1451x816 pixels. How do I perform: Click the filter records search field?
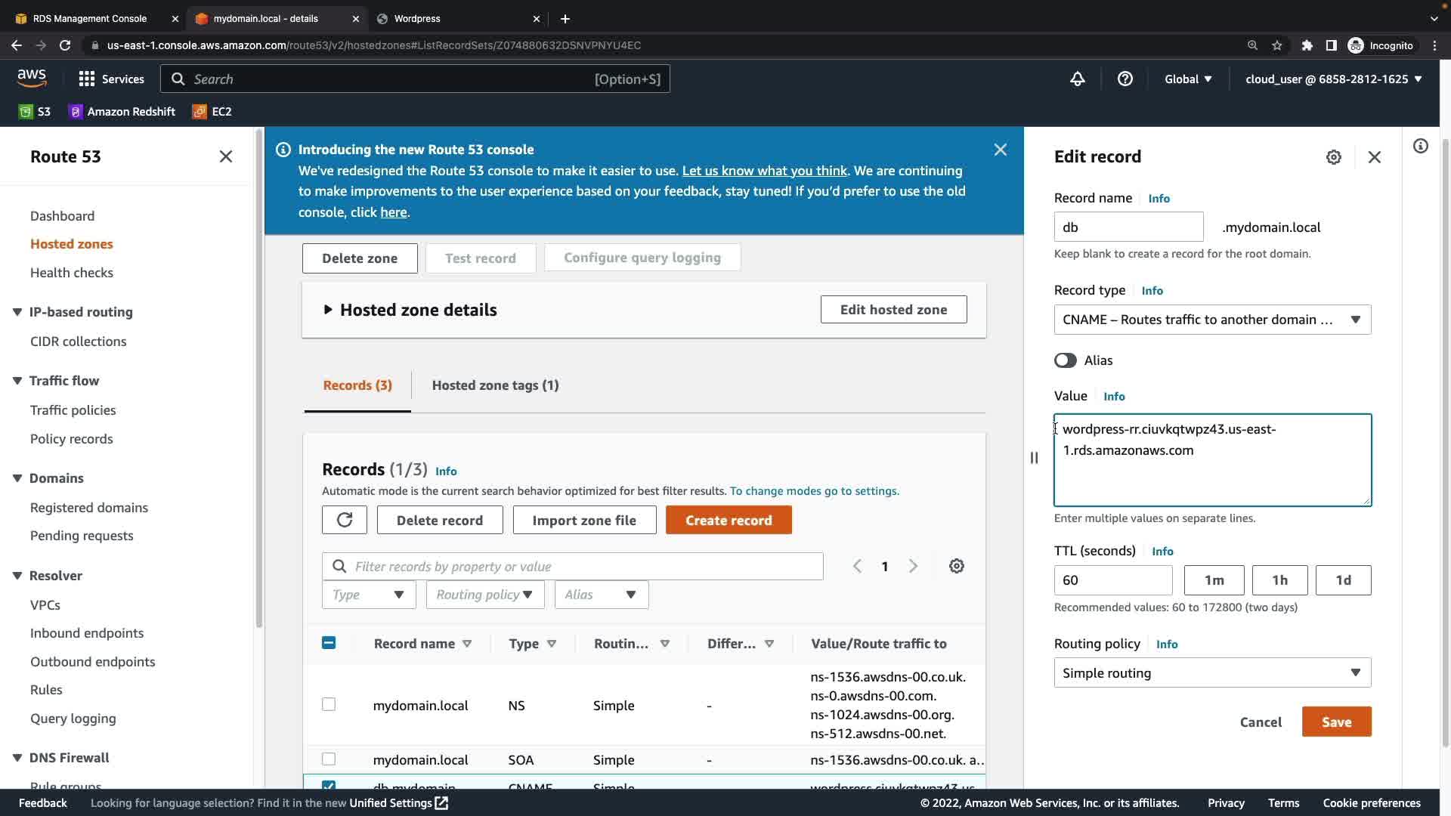(x=572, y=566)
